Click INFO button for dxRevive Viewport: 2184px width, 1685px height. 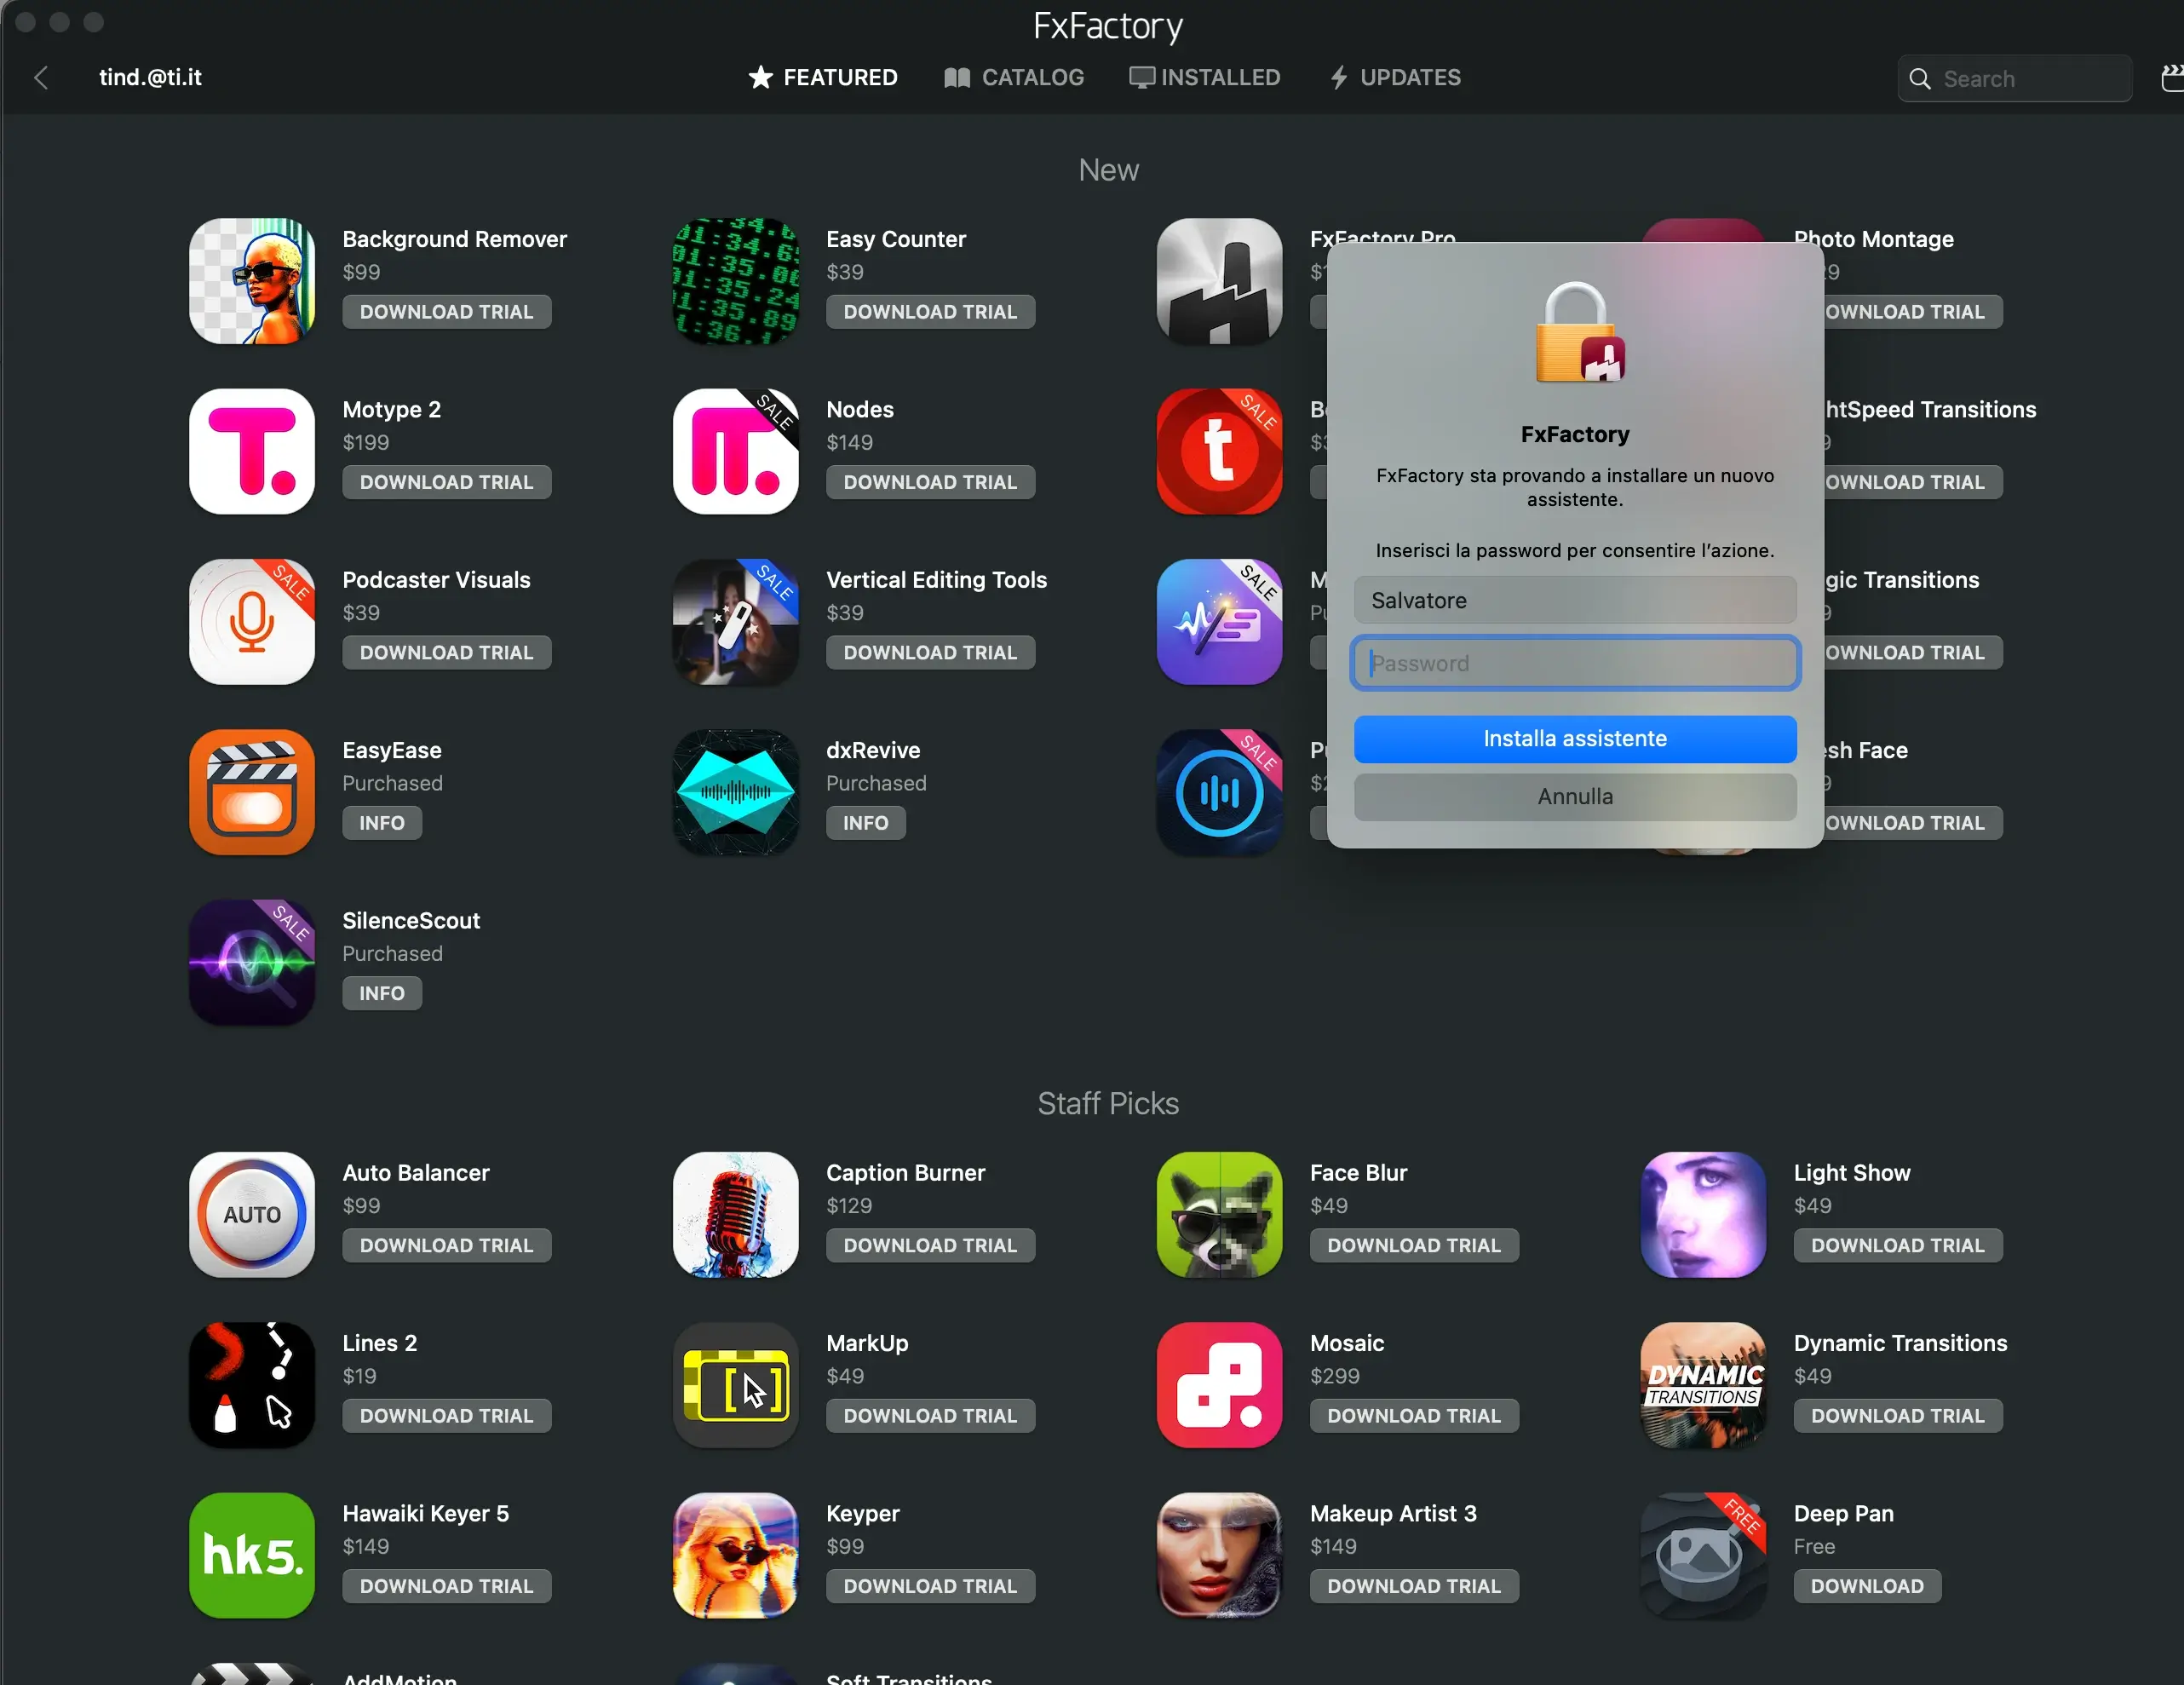pos(866,823)
